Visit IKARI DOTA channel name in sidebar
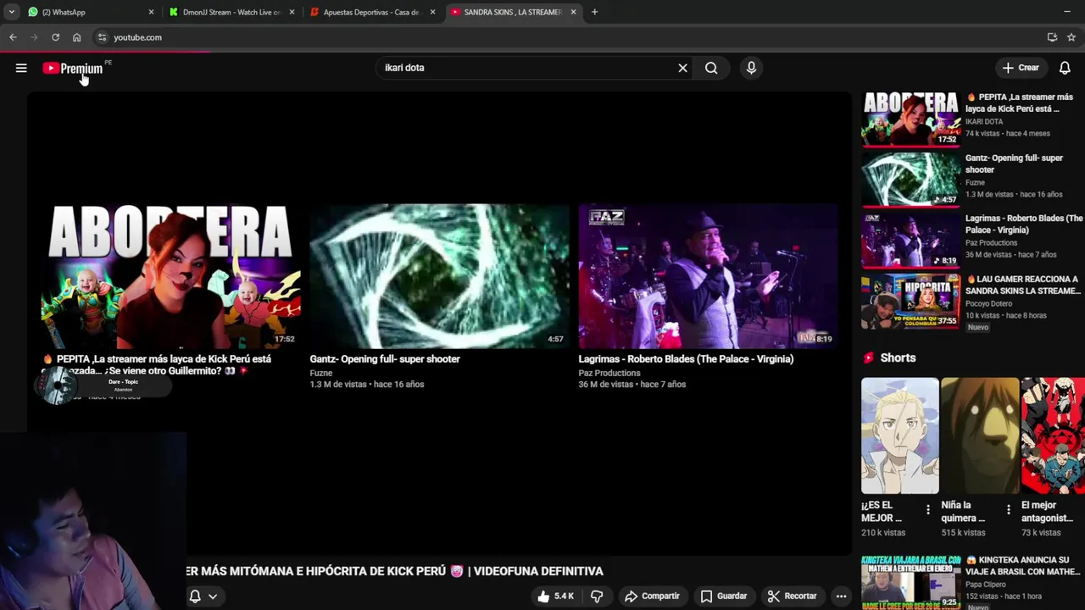The width and height of the screenshot is (1085, 610). pos(984,122)
